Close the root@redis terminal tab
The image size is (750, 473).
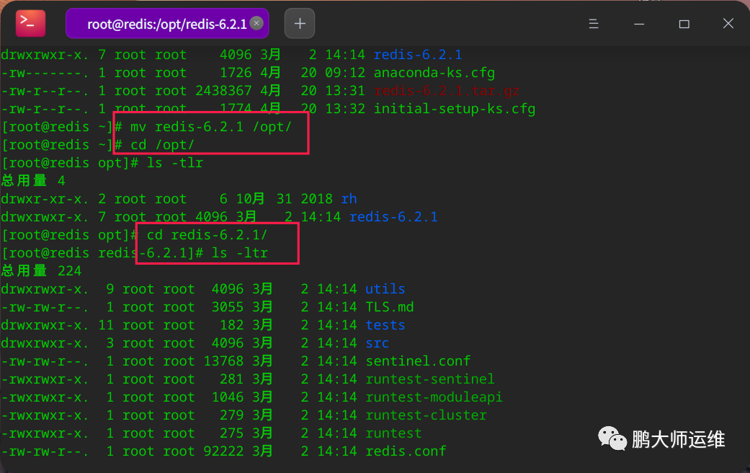coord(257,23)
